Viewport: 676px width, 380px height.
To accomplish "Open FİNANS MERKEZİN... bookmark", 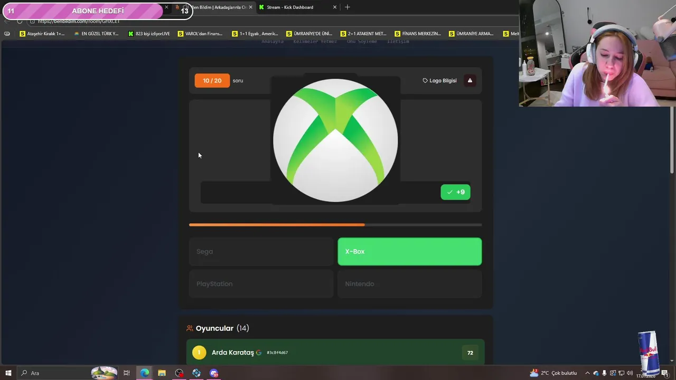I will pyautogui.click(x=418, y=34).
